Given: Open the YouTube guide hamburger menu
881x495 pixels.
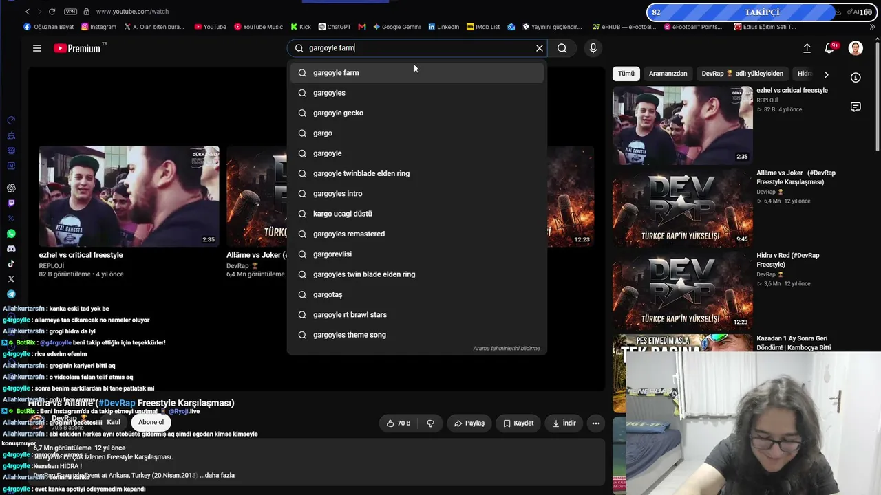Looking at the screenshot, I should (x=37, y=48).
